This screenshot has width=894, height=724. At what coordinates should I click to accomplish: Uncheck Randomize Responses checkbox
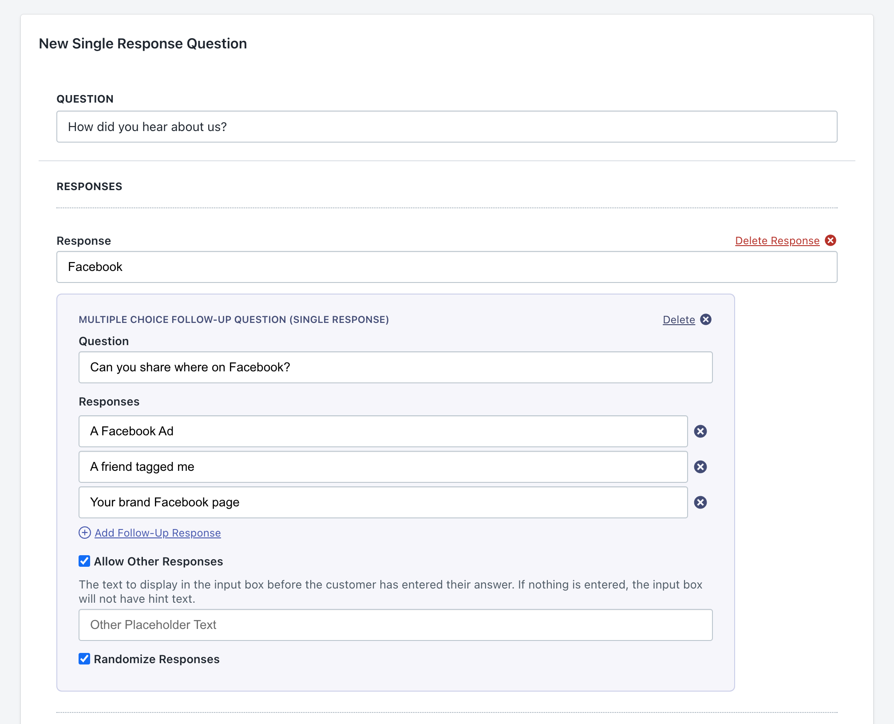click(x=84, y=659)
